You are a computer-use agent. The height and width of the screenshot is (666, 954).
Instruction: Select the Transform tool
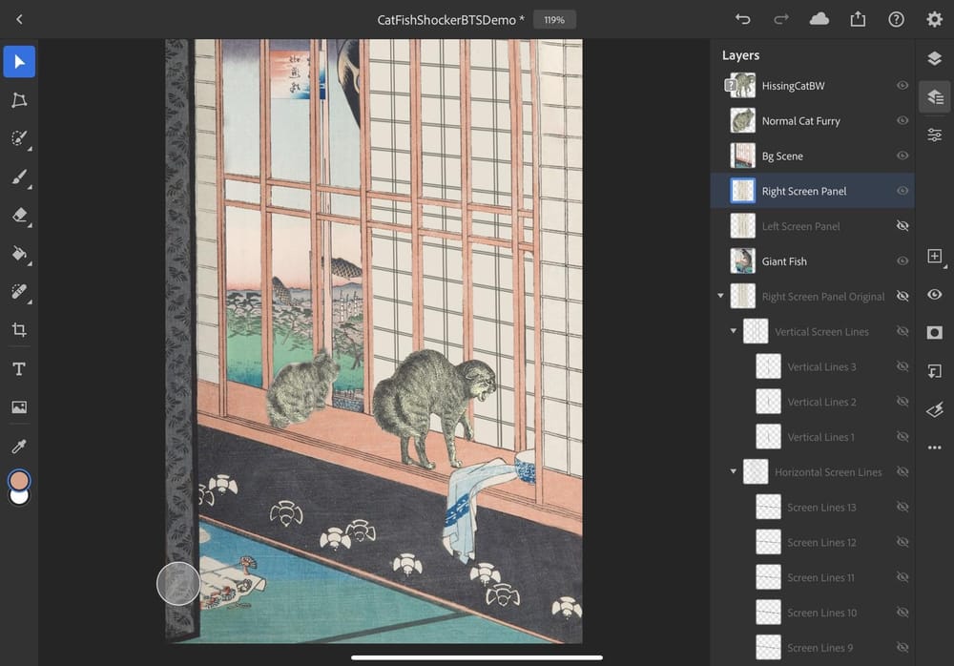(x=19, y=100)
